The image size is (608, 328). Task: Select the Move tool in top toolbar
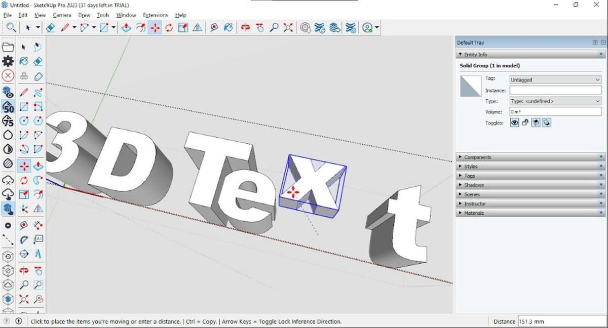click(x=155, y=28)
